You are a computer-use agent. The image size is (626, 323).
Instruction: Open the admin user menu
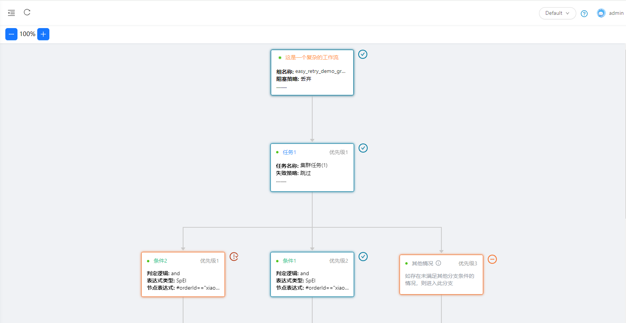pyautogui.click(x=616, y=13)
